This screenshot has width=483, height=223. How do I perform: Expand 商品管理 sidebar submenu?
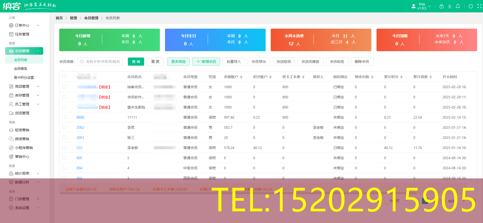[24, 86]
